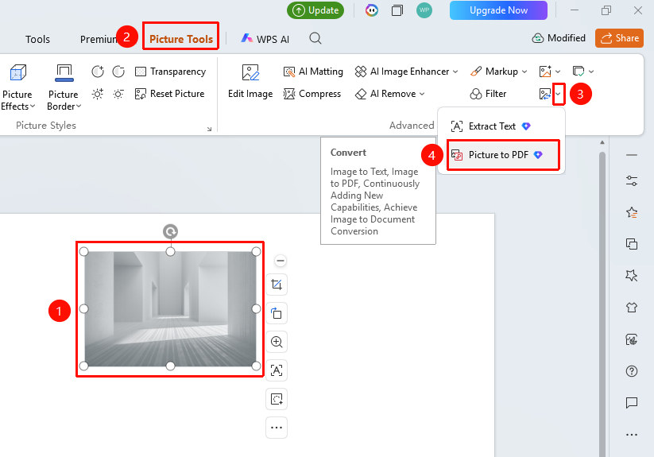Click extract text icon beside image
The image size is (654, 457).
coord(277,370)
